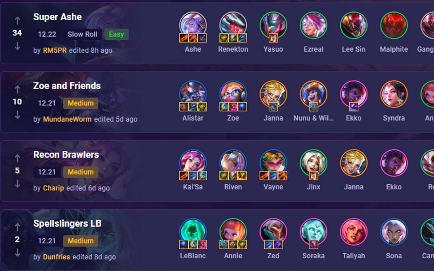434x271 pixels.
Task: Upvote the Recon Brawlers comp
Action: [x=17, y=158]
